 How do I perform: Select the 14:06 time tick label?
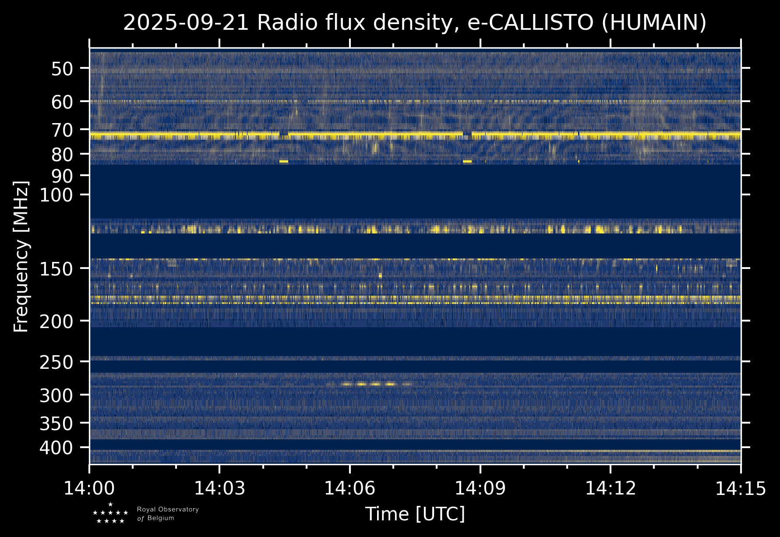tap(349, 488)
